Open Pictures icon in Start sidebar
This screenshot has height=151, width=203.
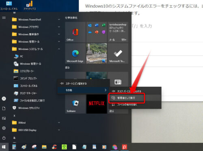point(4,118)
